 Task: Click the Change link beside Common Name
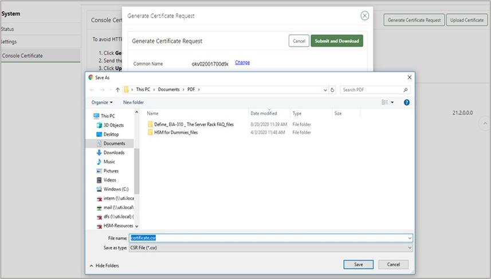click(242, 62)
